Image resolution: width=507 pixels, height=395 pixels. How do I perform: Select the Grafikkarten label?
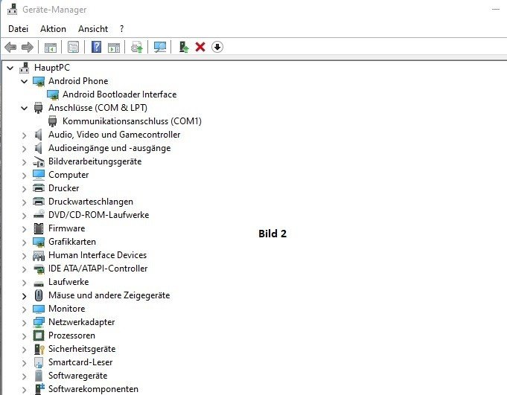[x=72, y=242]
